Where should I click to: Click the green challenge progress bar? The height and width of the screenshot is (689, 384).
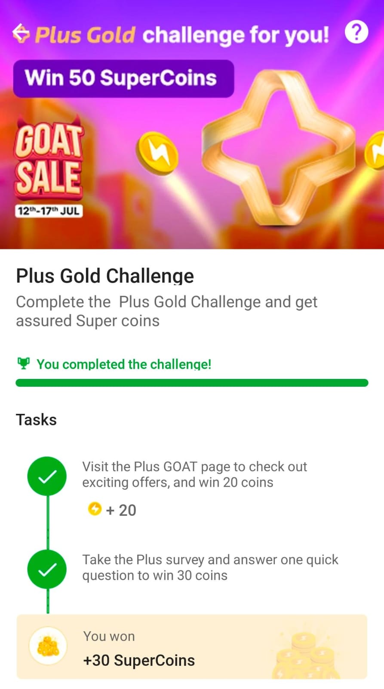point(192,383)
